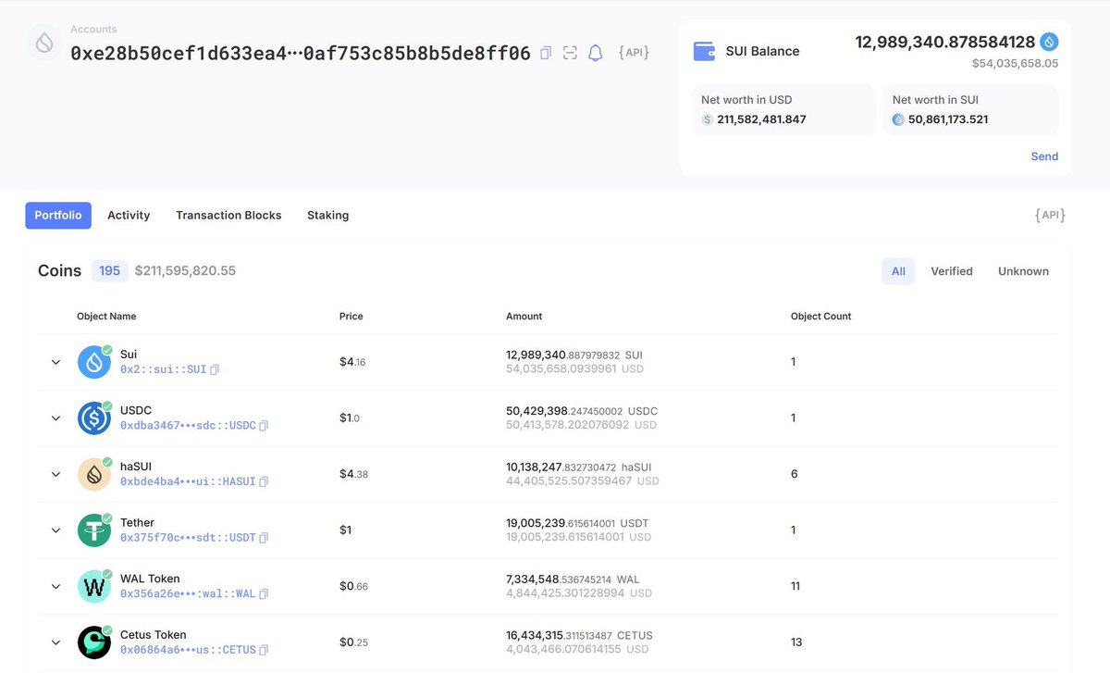Click the Sui coin logo
Viewport: 1110px width, 673px height.
coord(94,362)
